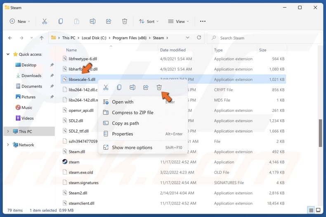
Task: Refresh the Steam folder view
Action: [x=199, y=38]
